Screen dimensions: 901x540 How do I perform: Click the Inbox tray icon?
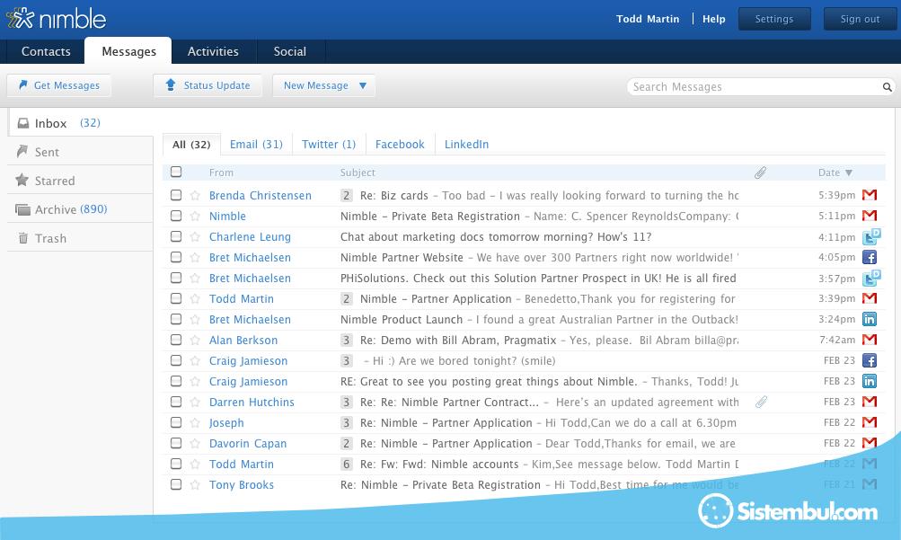click(23, 123)
